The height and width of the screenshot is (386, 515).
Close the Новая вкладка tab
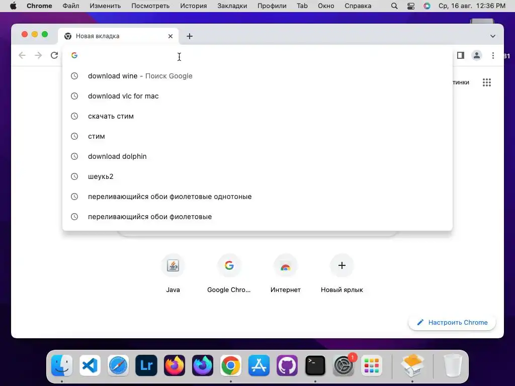pos(170,36)
